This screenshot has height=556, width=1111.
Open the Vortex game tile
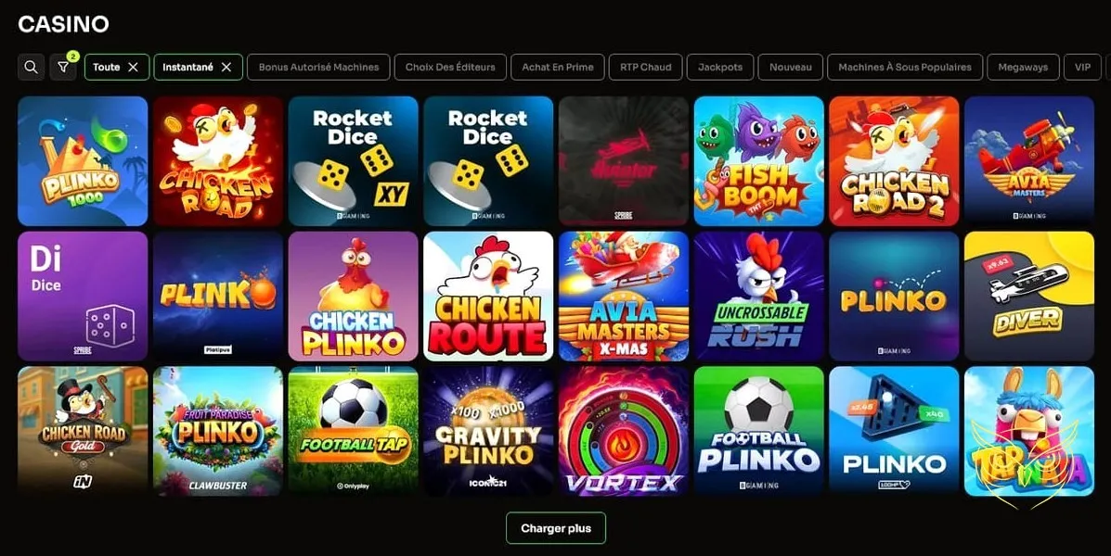click(624, 431)
